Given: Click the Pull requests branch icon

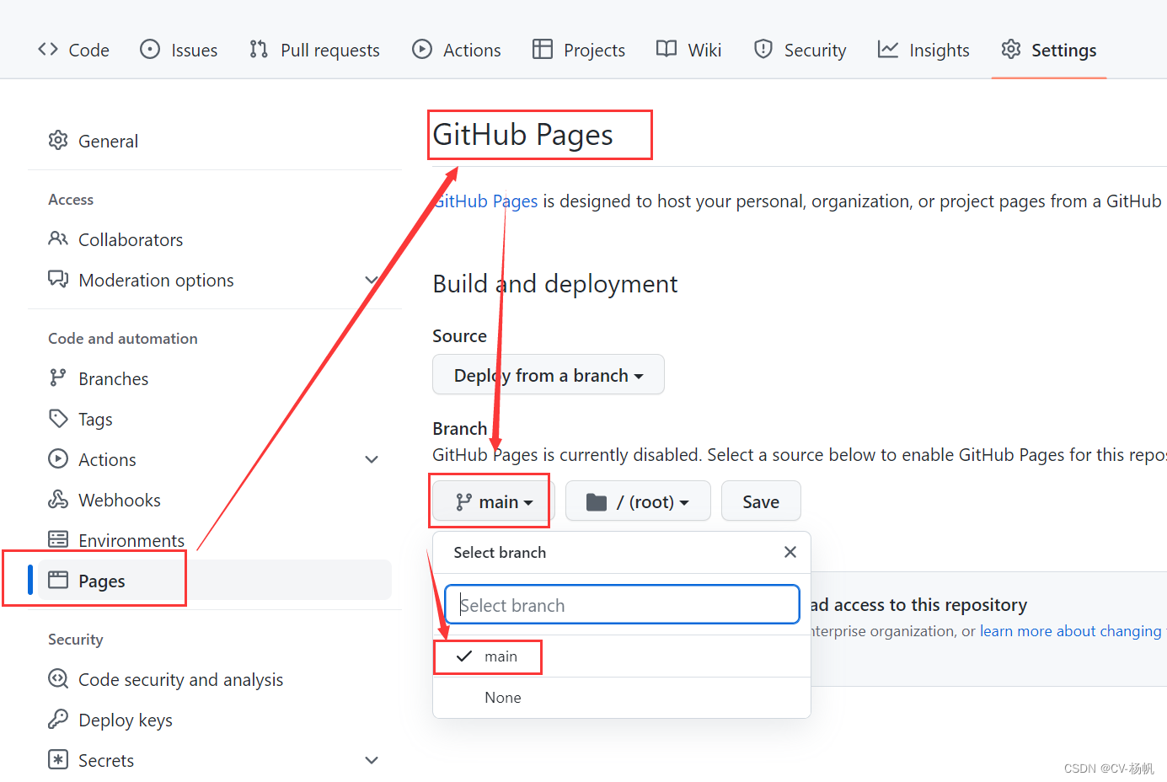Looking at the screenshot, I should 259,50.
